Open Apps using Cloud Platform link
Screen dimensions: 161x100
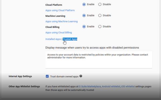(x=60, y=10)
